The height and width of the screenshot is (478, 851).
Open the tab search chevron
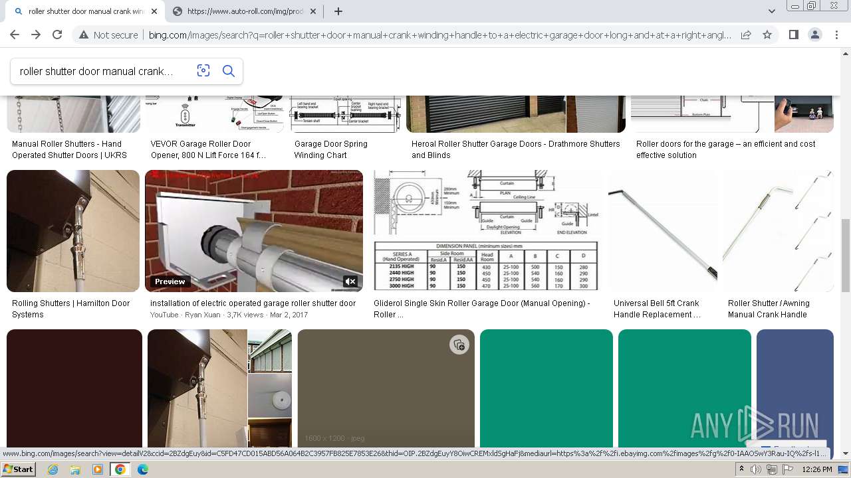pyautogui.click(x=772, y=11)
